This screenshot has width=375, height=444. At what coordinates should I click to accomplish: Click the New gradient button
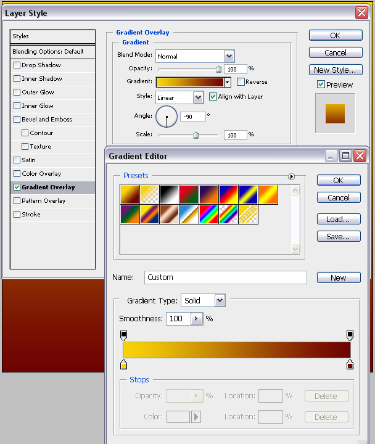point(339,277)
